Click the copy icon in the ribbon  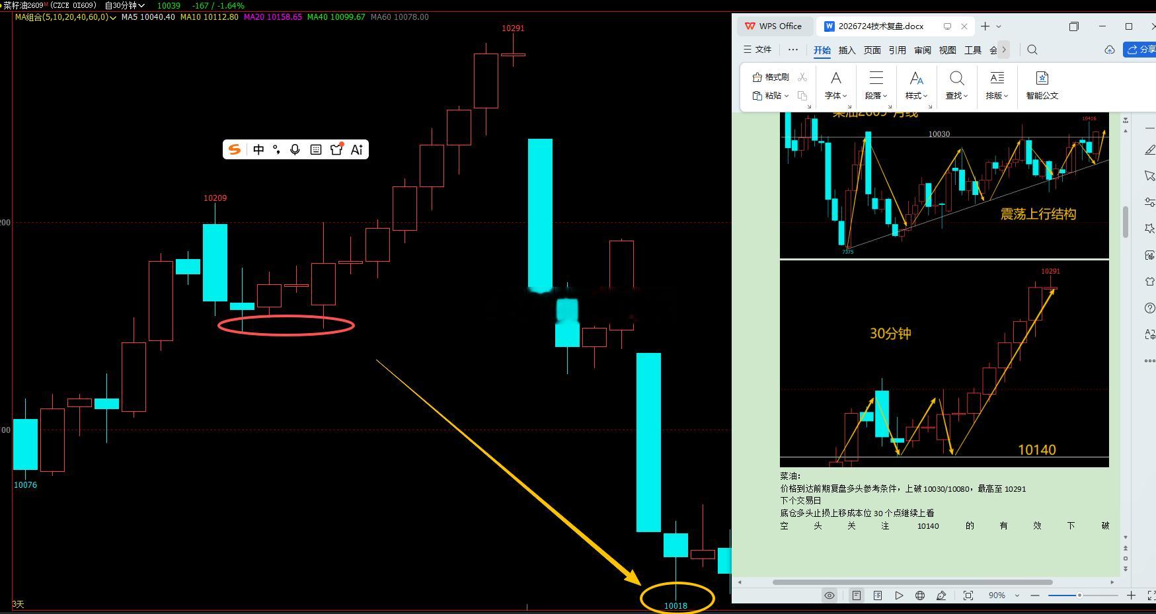click(802, 96)
